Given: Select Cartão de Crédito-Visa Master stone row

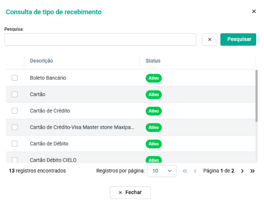Looking at the screenshot, I should 131,127.
